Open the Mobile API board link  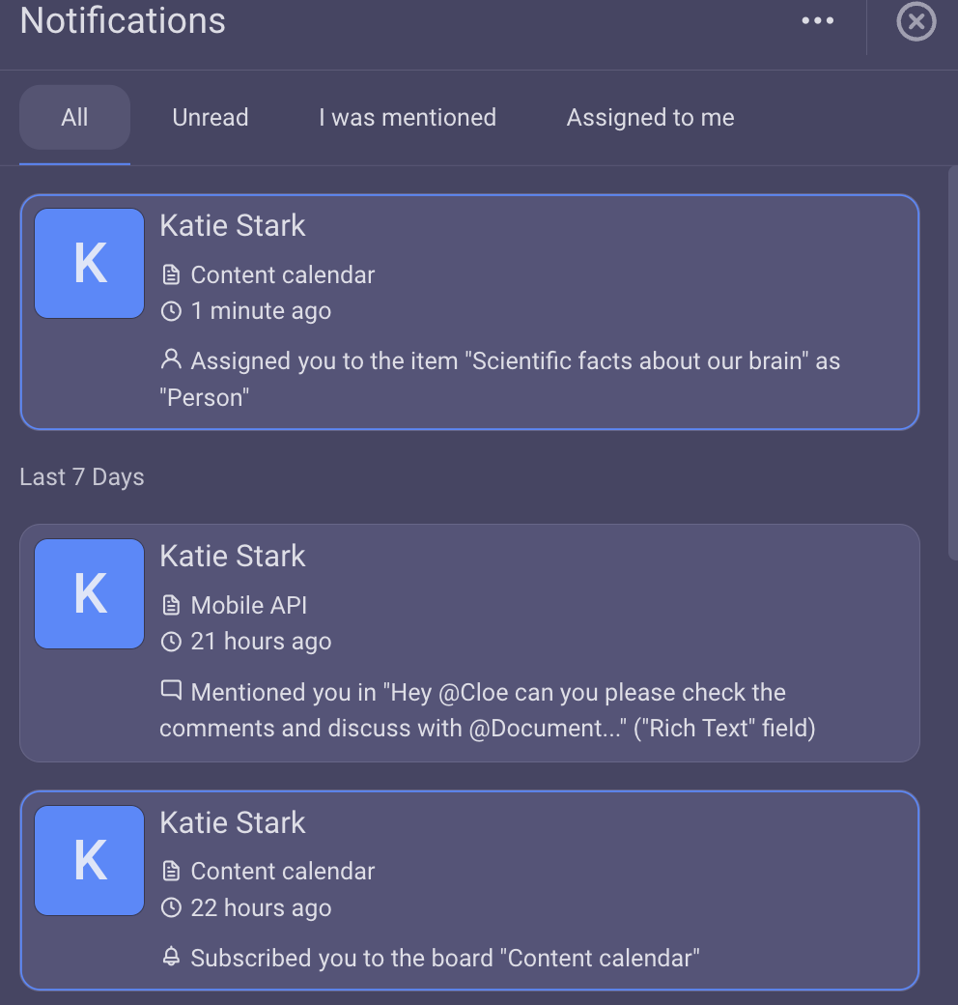249,606
